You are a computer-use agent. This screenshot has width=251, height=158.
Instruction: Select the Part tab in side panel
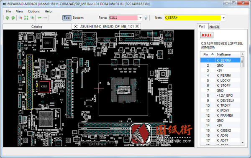pyautogui.click(x=202, y=26)
